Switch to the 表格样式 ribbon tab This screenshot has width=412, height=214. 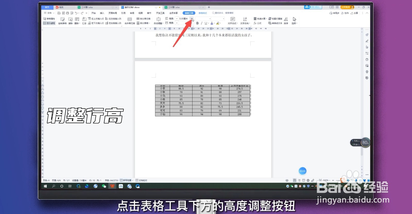(203, 13)
